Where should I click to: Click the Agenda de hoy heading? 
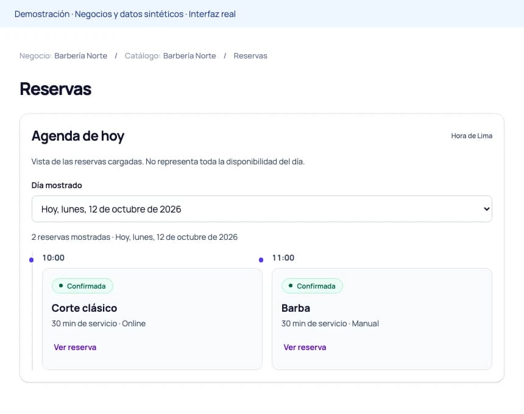pyautogui.click(x=78, y=136)
